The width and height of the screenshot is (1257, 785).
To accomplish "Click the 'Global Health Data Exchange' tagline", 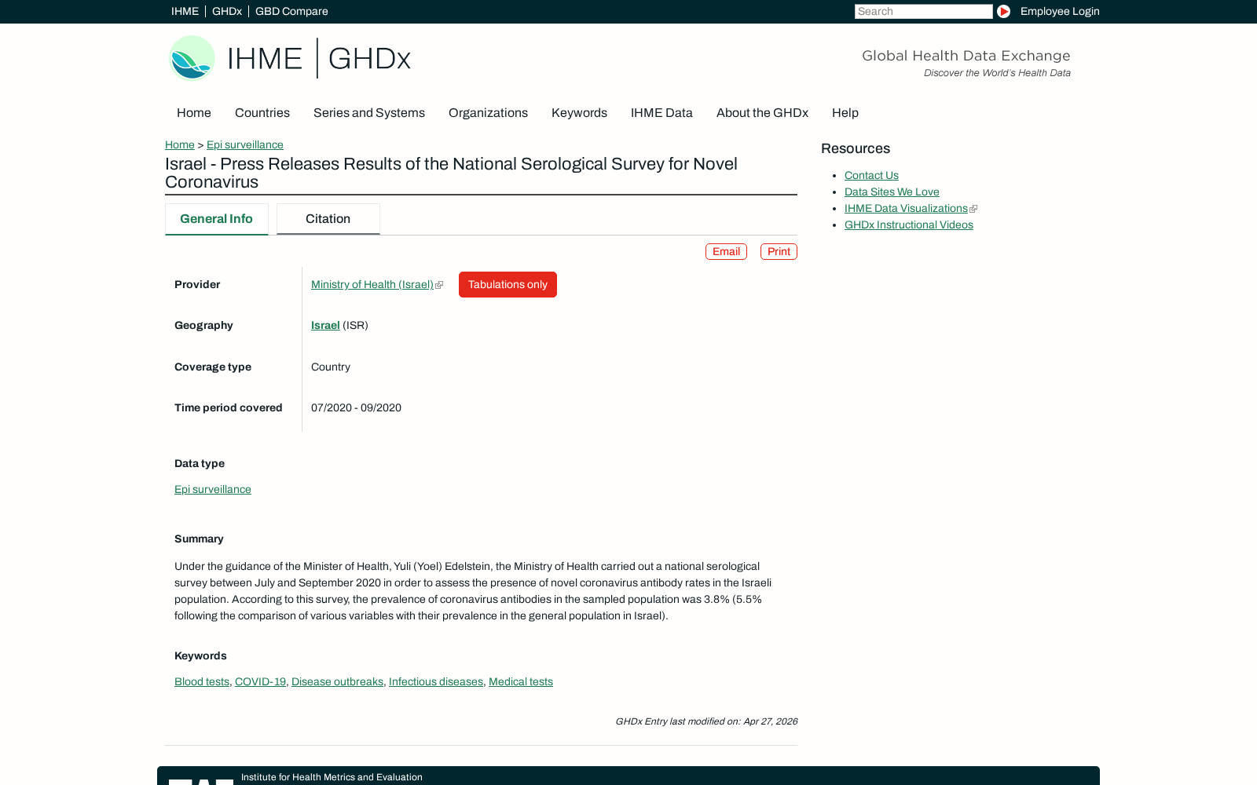I will pyautogui.click(x=966, y=56).
